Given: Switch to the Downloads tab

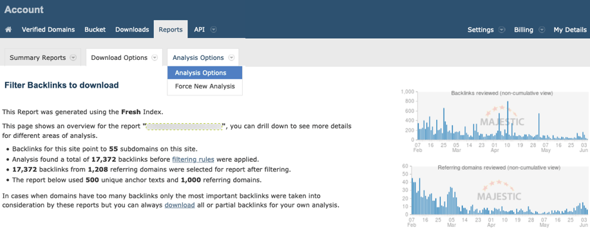Looking at the screenshot, I should [x=132, y=30].
